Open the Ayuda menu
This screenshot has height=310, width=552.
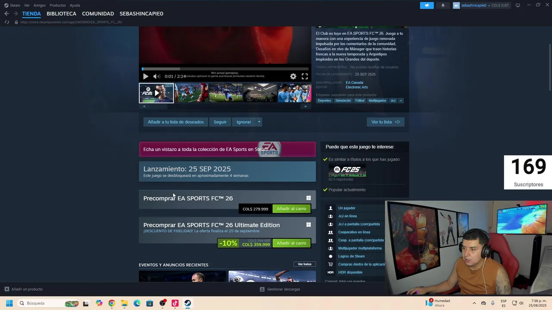click(75, 5)
